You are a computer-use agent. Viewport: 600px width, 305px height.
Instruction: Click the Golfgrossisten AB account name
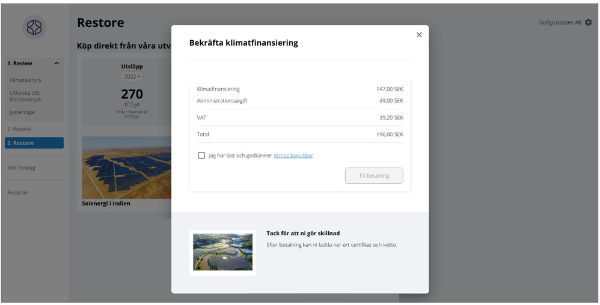(x=560, y=23)
